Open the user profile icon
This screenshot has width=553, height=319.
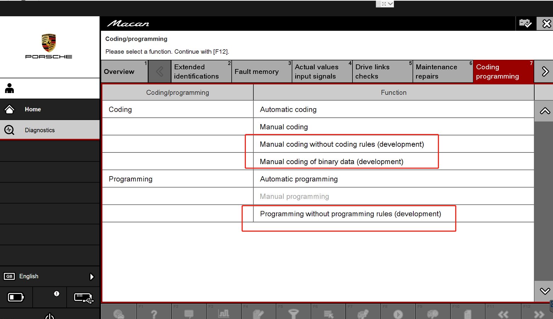tap(10, 88)
